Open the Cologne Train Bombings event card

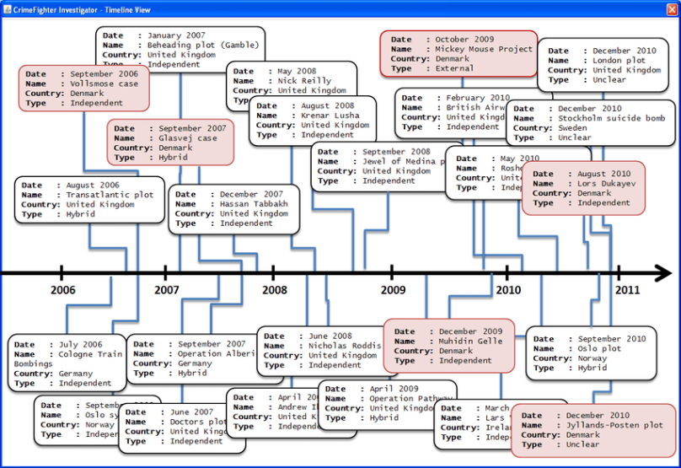pyautogui.click(x=67, y=363)
